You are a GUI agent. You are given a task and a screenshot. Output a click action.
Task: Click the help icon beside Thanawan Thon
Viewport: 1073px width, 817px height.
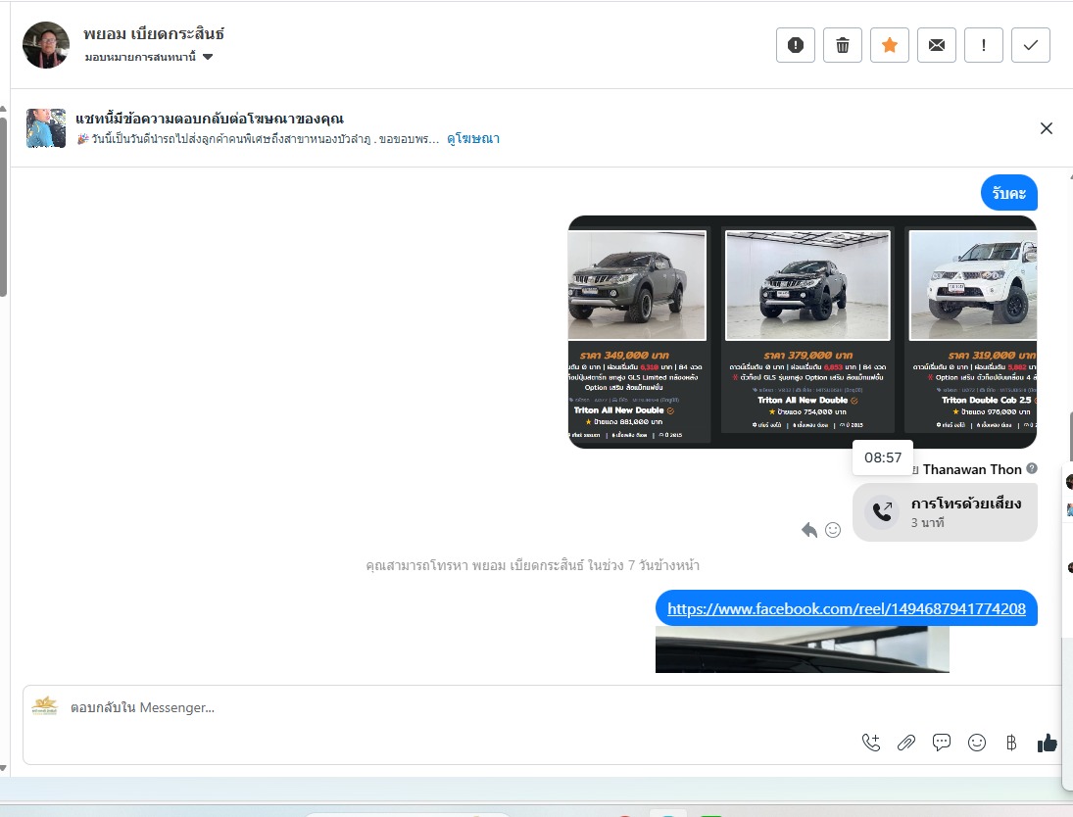[x=1032, y=468]
